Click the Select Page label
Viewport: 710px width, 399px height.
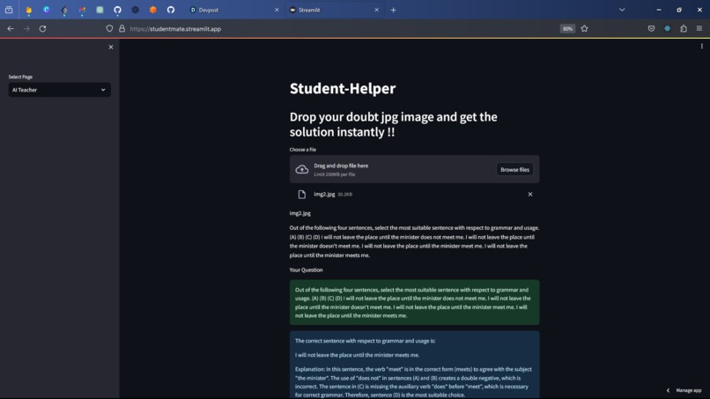pyautogui.click(x=20, y=77)
